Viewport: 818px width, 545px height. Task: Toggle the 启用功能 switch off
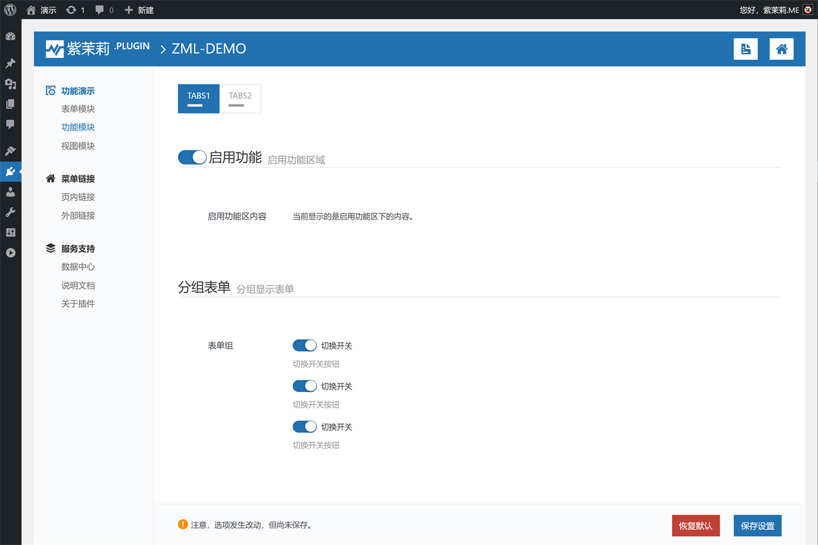pos(192,157)
